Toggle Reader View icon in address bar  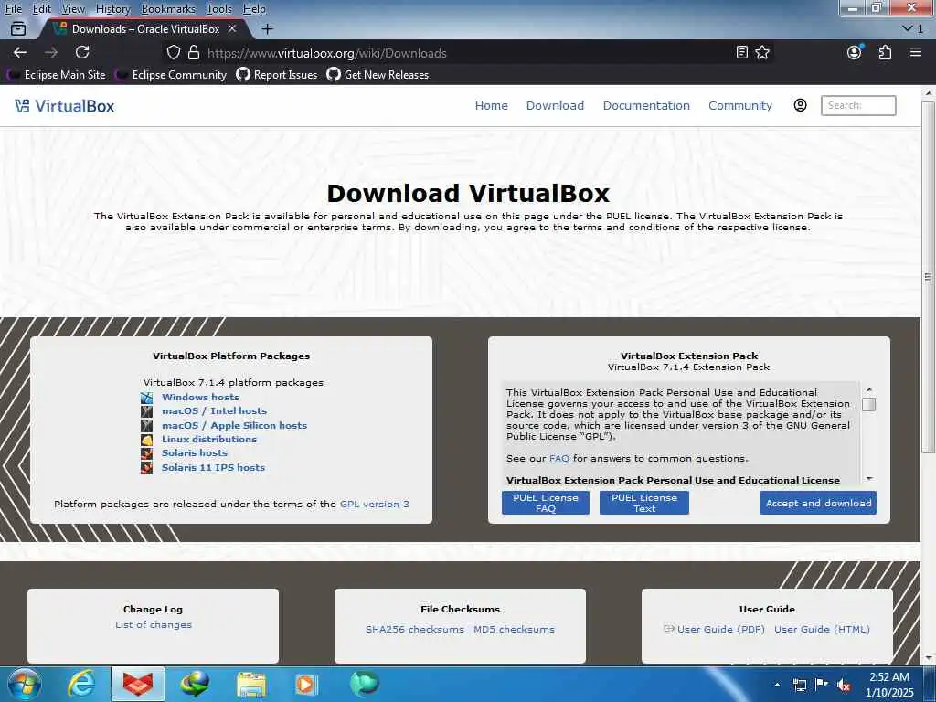point(742,52)
